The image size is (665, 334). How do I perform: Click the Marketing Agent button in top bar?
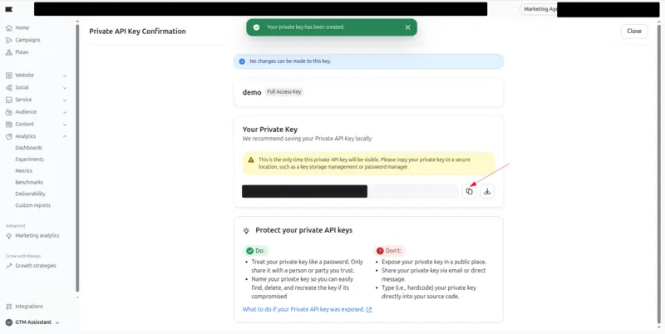[x=539, y=9]
